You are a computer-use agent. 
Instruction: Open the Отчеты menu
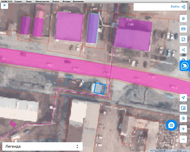56,1
